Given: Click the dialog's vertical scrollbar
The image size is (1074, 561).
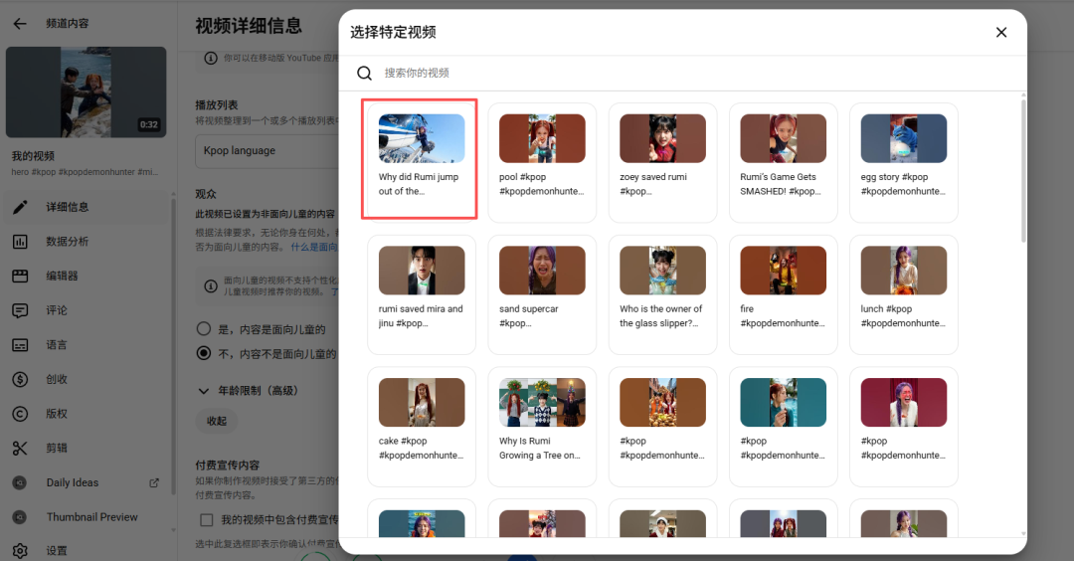Looking at the screenshot, I should coord(1023,171).
